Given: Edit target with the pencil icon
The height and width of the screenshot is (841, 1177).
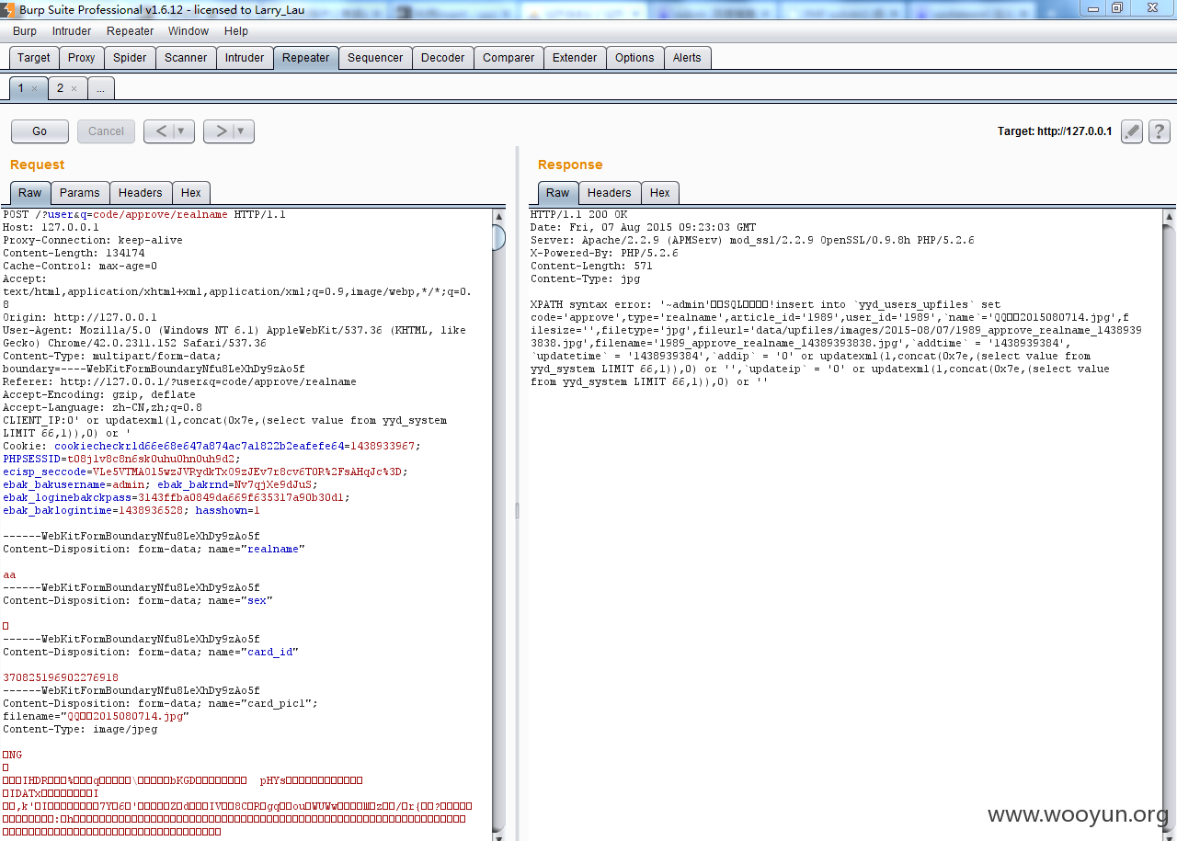Looking at the screenshot, I should [1132, 131].
